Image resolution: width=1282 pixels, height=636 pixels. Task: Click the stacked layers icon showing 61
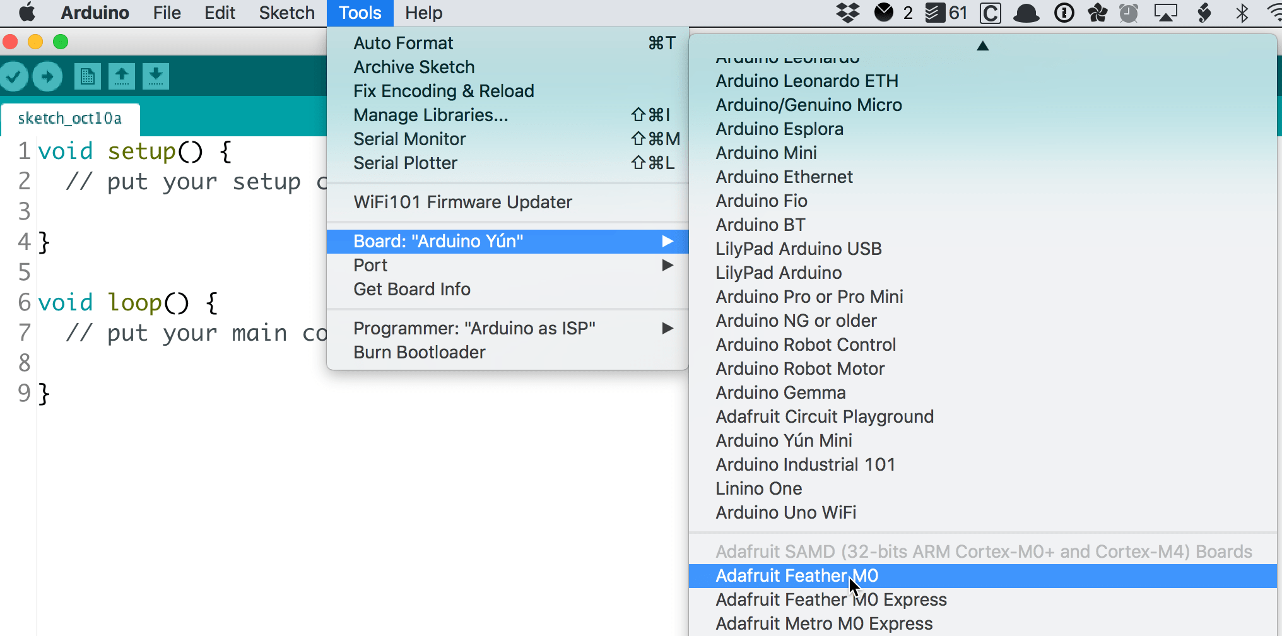point(946,13)
